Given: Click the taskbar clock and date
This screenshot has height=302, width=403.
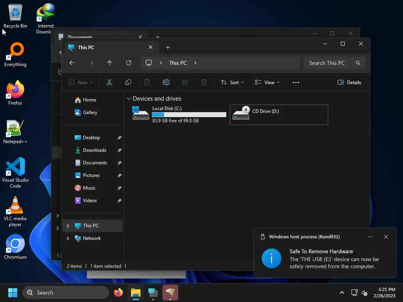Looking at the screenshot, I should [384, 293].
